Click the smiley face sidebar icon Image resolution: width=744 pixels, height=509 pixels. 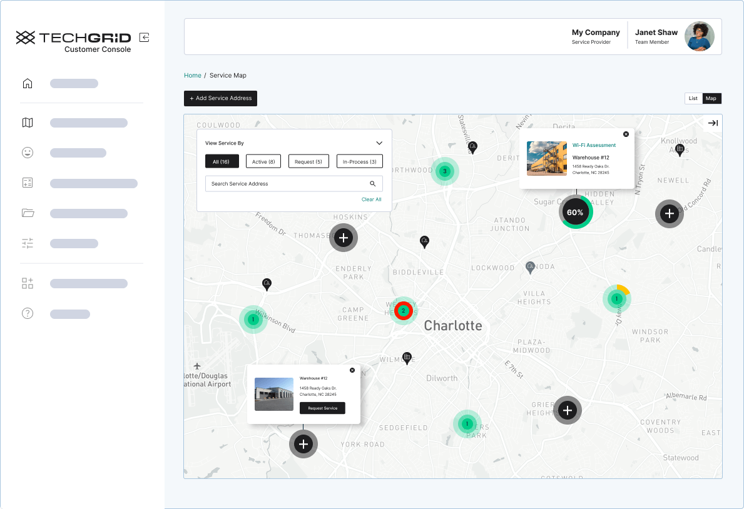[28, 153]
